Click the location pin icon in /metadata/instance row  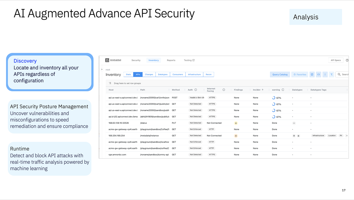(294, 136)
